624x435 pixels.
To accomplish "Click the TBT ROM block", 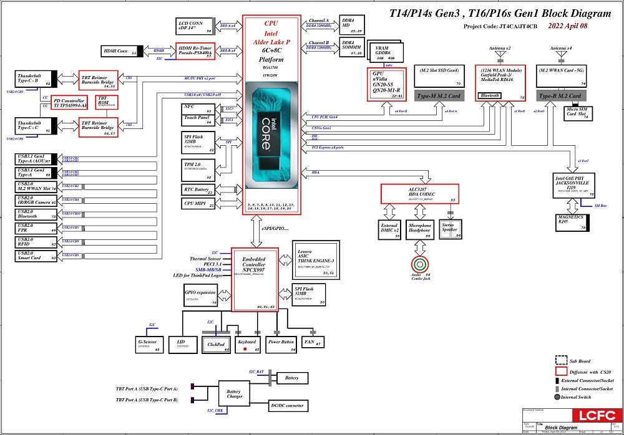I will [107, 103].
